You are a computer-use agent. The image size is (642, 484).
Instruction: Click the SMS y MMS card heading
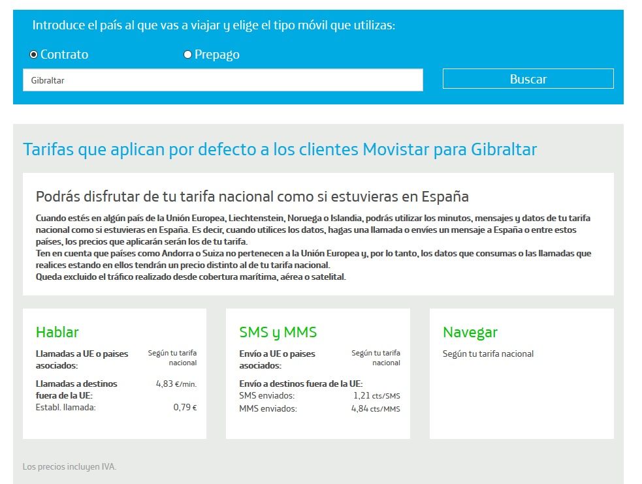pyautogui.click(x=278, y=332)
